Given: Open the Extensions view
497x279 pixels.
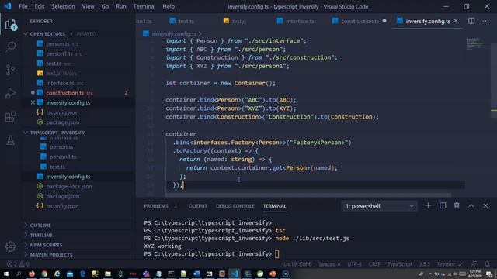Looking at the screenshot, I should 10,117.
